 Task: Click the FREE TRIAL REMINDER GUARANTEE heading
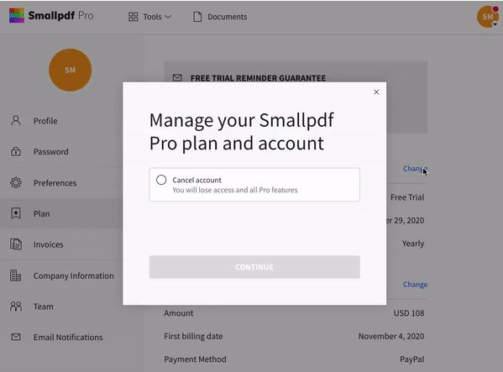point(258,78)
